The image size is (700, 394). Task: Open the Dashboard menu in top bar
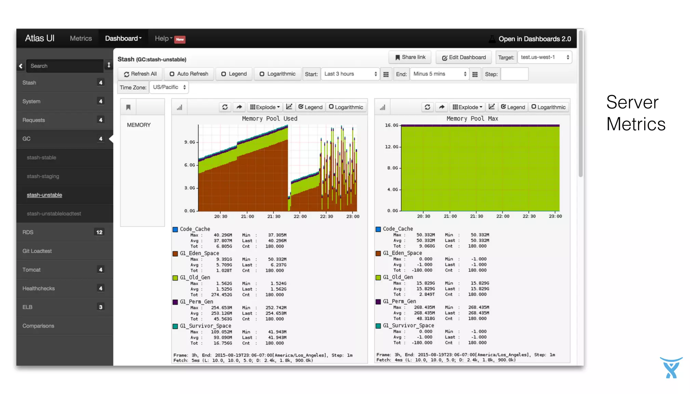123,38
